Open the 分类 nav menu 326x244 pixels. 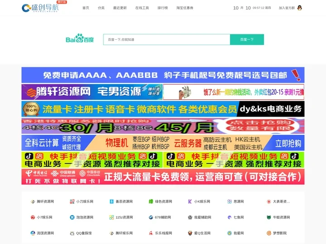(101, 8)
